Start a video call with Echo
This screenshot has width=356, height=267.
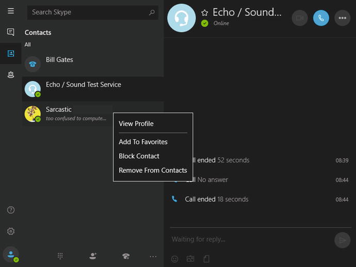pyautogui.click(x=300, y=18)
